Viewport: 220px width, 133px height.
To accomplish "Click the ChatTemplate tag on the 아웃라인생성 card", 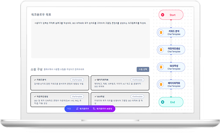I will click(x=77, y=97).
